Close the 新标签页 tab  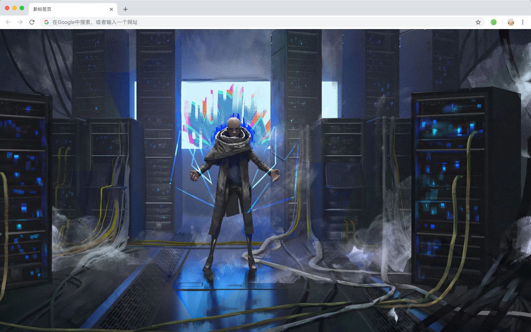[x=111, y=9]
